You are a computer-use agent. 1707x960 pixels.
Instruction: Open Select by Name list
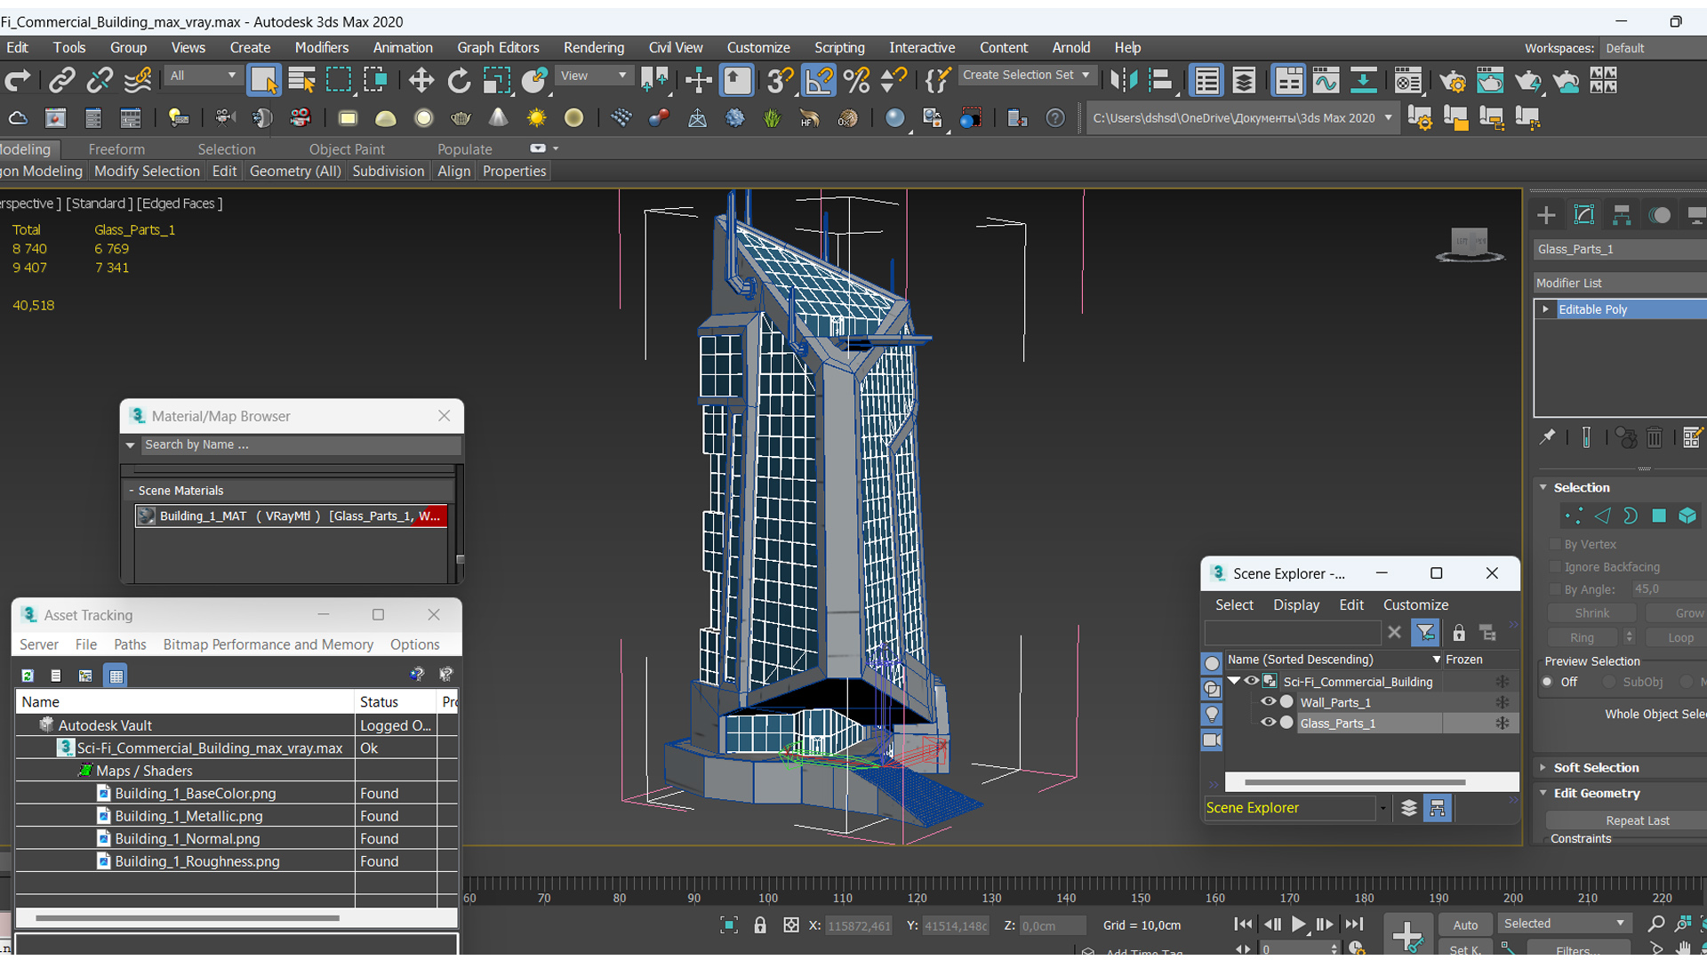[301, 81]
